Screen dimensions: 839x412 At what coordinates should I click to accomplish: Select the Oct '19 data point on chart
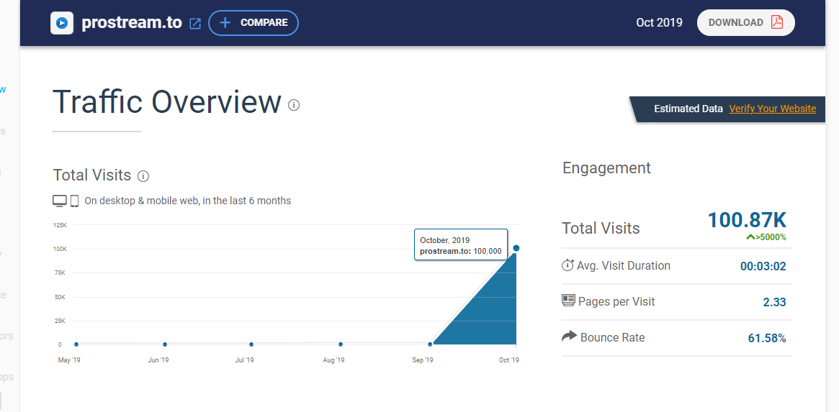pyautogui.click(x=516, y=249)
